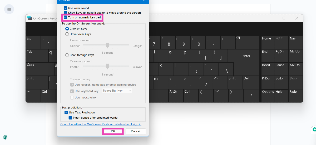Select the Scan through keys option
The height and width of the screenshot is (145, 316).
click(67, 55)
